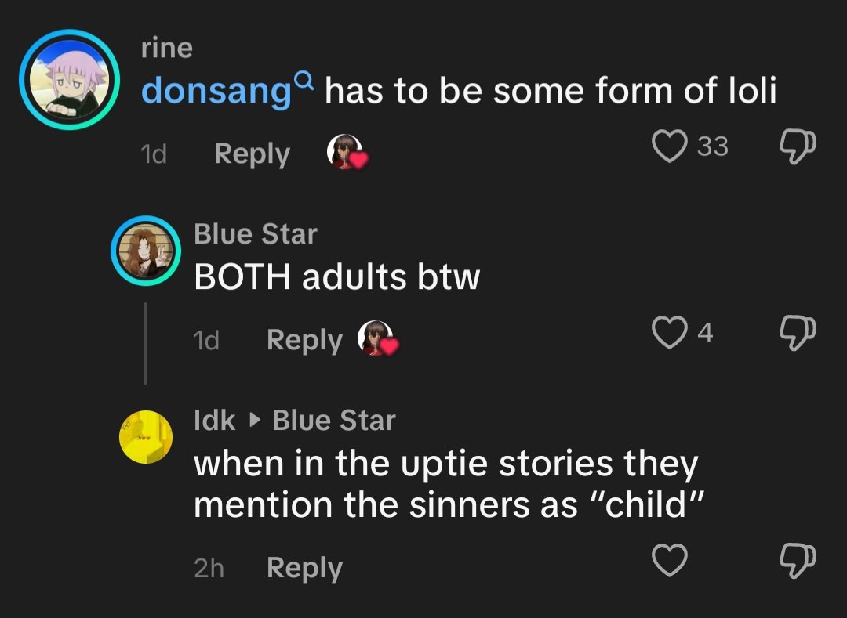Open Blue Star's profile avatar
Screen dimensions: 847x618
[x=146, y=251]
